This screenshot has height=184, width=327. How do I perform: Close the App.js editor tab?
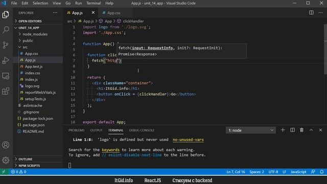click(93, 13)
